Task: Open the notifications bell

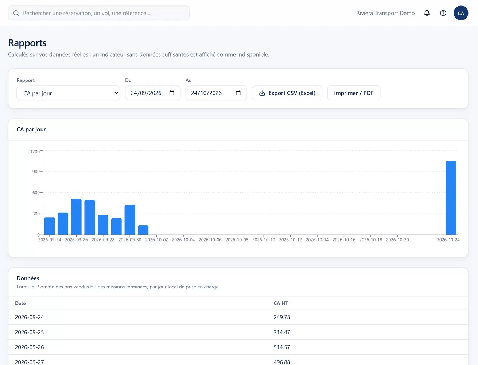Action: click(427, 13)
